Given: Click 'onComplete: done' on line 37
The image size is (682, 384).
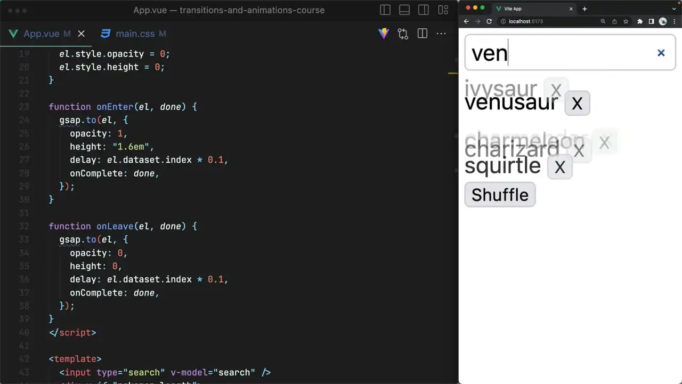Looking at the screenshot, I should click(x=112, y=293).
